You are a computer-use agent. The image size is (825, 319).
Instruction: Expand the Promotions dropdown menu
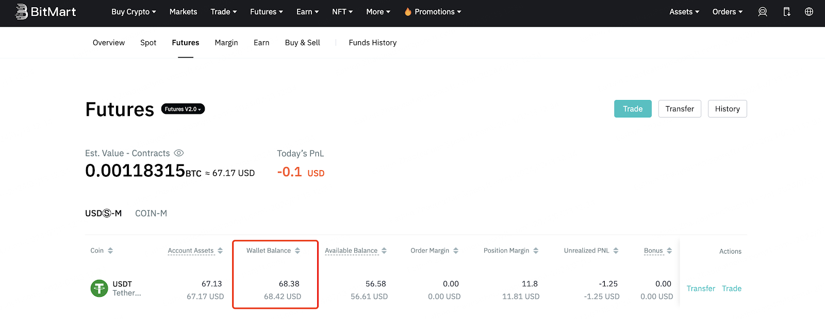point(438,12)
